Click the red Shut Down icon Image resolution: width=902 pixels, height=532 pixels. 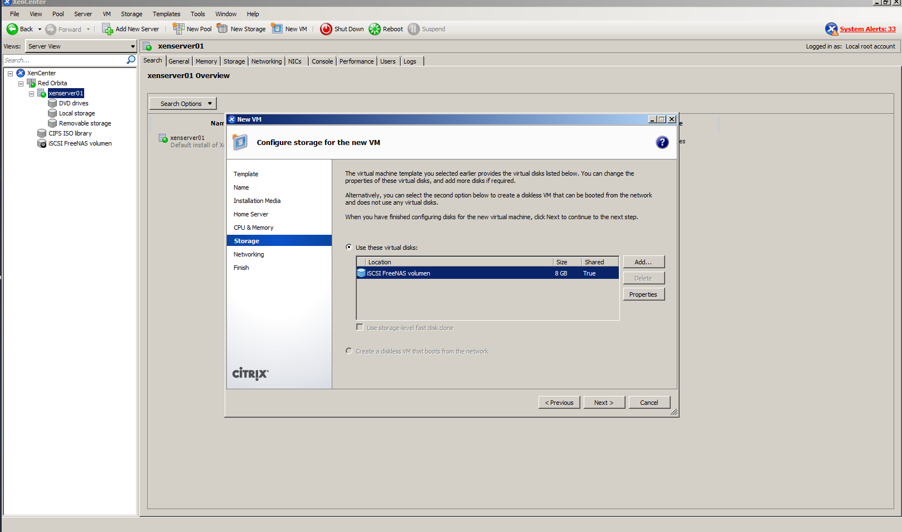tap(326, 29)
